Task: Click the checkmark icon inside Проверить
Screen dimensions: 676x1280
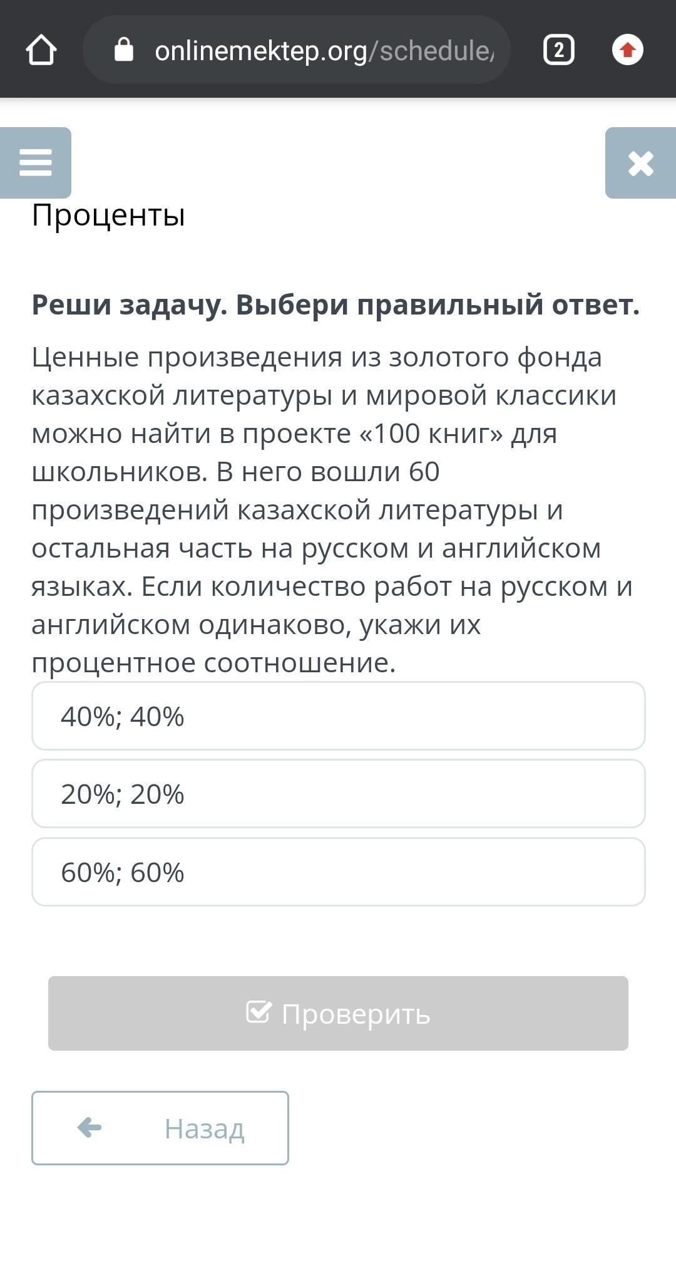Action: coord(259,1012)
